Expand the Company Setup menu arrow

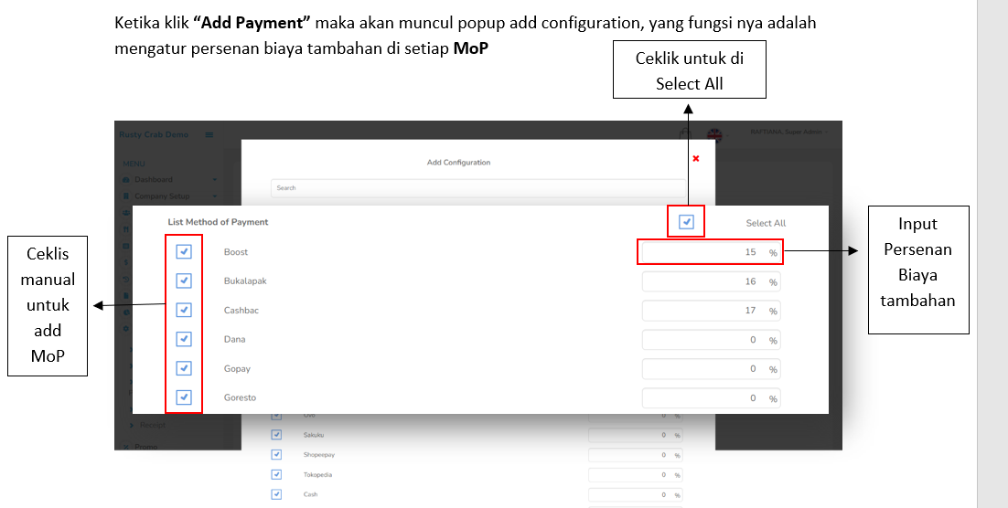click(x=214, y=196)
